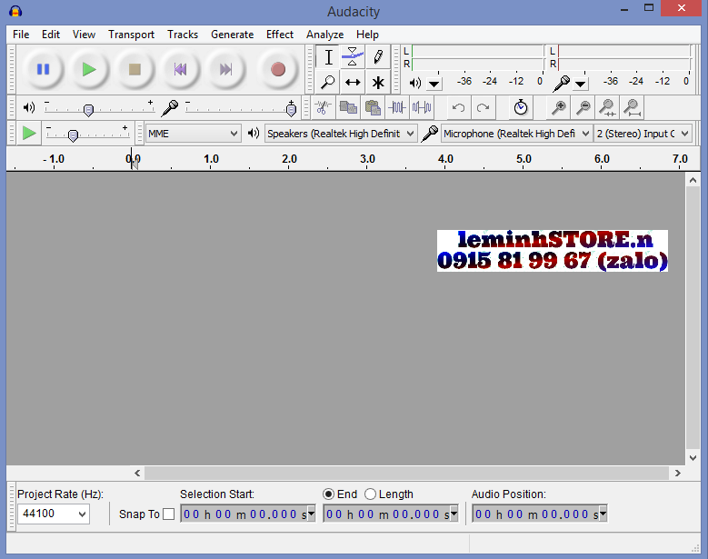The width and height of the screenshot is (708, 559).
Task: Click the vertical scrollbar up arrow
Action: 693,180
